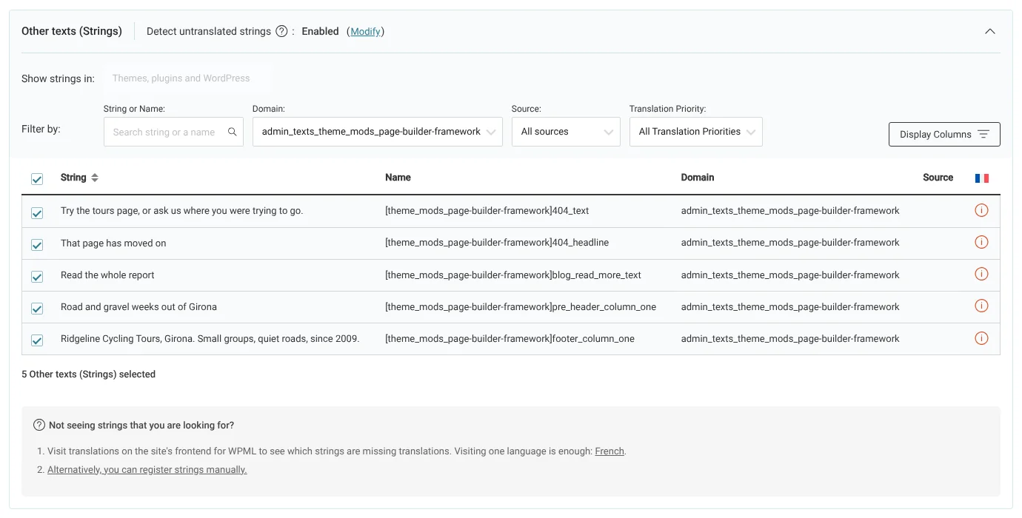The width and height of the screenshot is (1022, 518).
Task: Uncheck the 'Read the whole report' row
Action: point(37,277)
